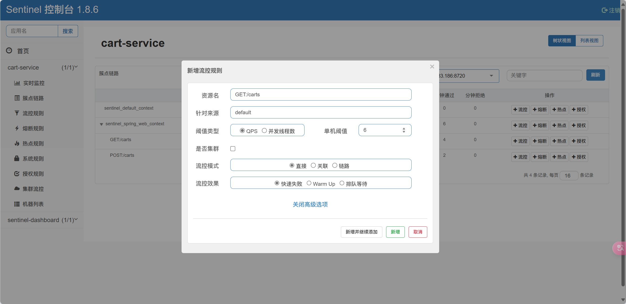Select the 并发线程数 threshold type radio
Viewport: 626px width, 304px height.
coord(264,131)
